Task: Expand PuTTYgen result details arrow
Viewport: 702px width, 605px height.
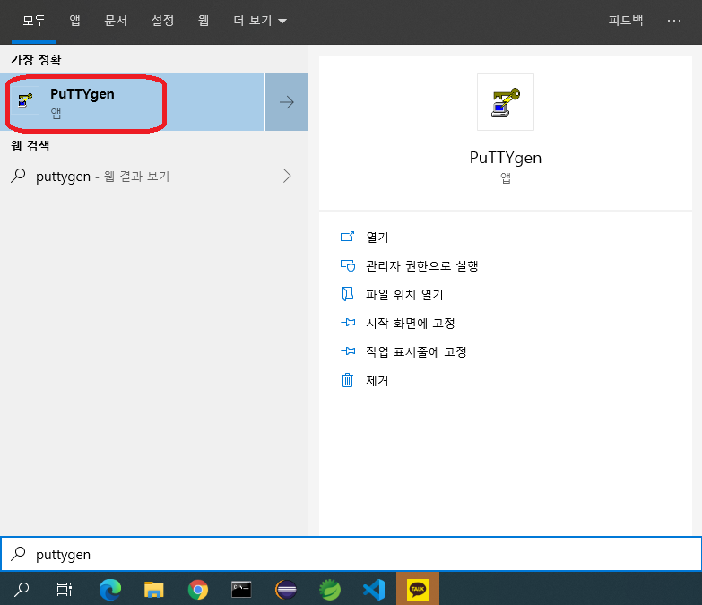Action: [287, 102]
